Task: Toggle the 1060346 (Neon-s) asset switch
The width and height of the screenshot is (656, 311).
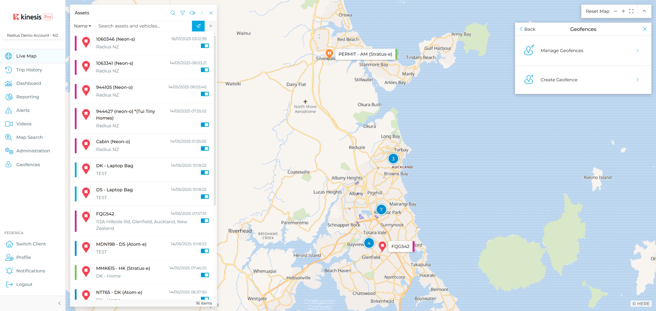Action: tap(204, 46)
